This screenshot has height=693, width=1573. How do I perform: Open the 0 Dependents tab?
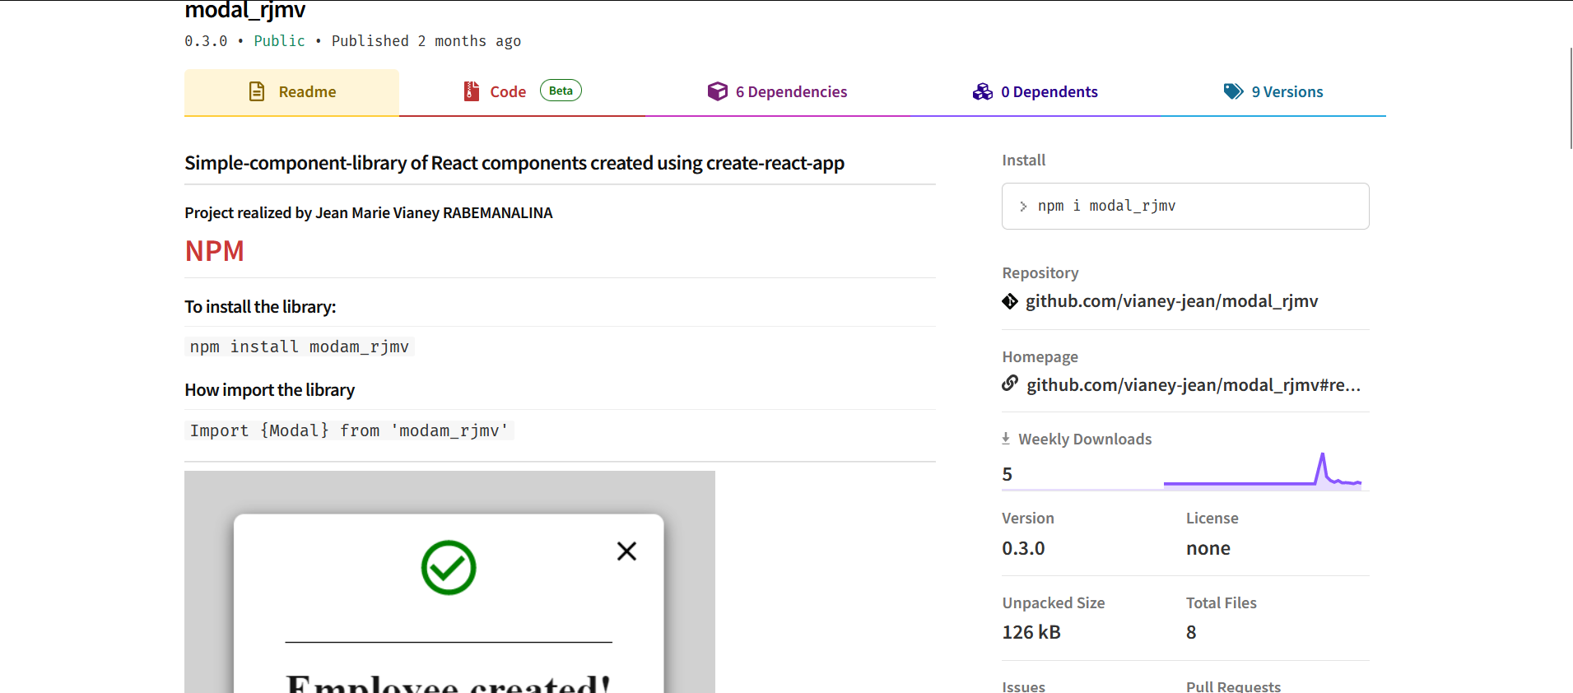[x=1035, y=92]
